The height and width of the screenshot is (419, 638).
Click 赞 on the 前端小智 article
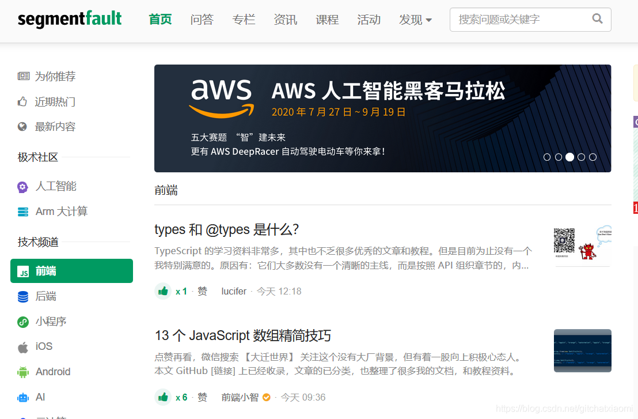(202, 398)
